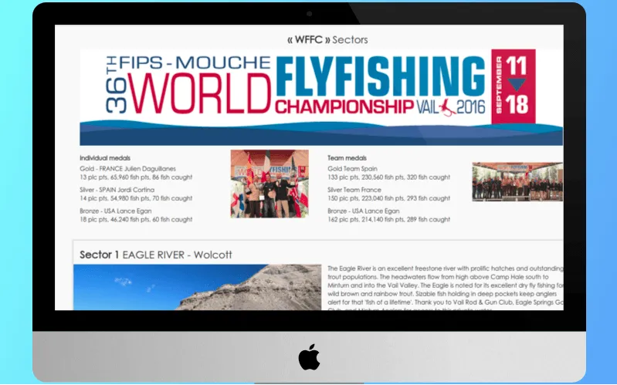Click the « WFFC » Sectors heading

point(327,39)
